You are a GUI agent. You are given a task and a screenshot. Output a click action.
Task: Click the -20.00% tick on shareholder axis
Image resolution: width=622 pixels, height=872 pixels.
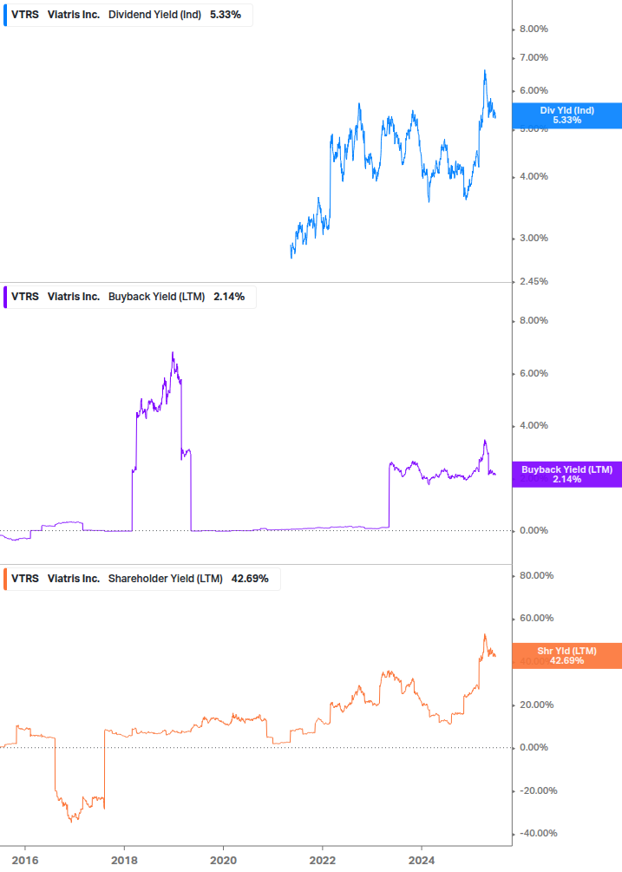(x=538, y=790)
